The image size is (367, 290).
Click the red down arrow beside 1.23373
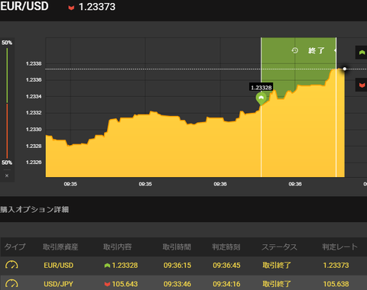71,8
